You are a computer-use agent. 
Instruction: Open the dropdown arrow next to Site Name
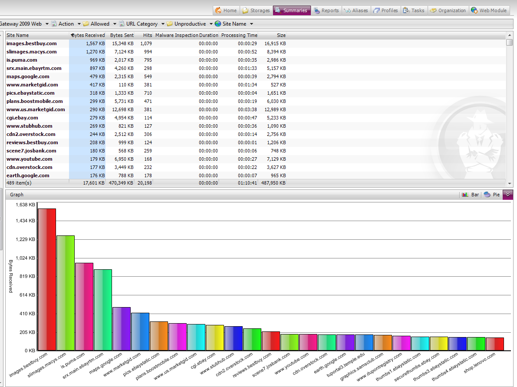click(252, 24)
